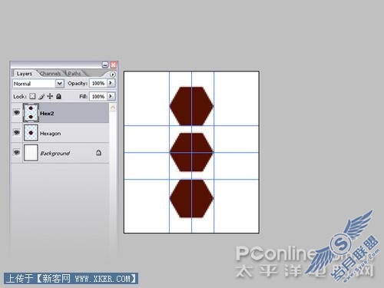The image size is (384, 288).
Task: Select the Background layer thumbnail
Action: click(x=31, y=153)
